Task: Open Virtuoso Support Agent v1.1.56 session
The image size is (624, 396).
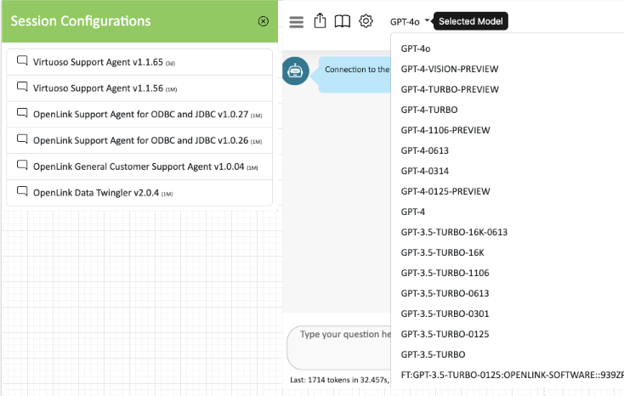Action: [x=139, y=88]
